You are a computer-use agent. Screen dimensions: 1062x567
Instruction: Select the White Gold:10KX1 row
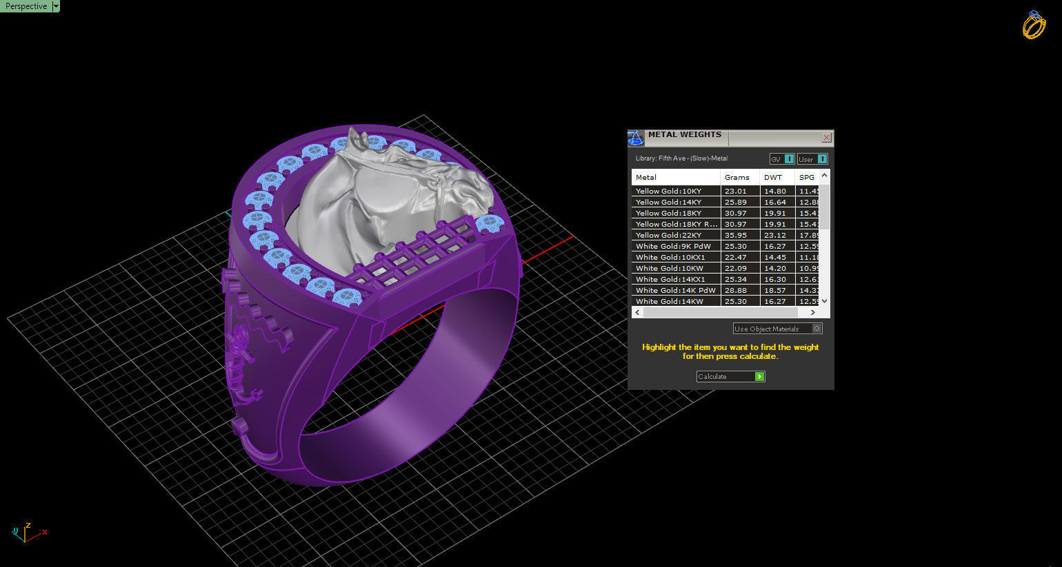[x=725, y=257]
